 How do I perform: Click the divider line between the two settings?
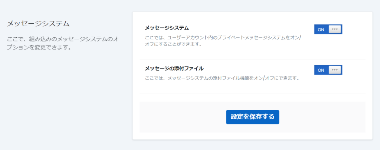[x=252, y=59]
